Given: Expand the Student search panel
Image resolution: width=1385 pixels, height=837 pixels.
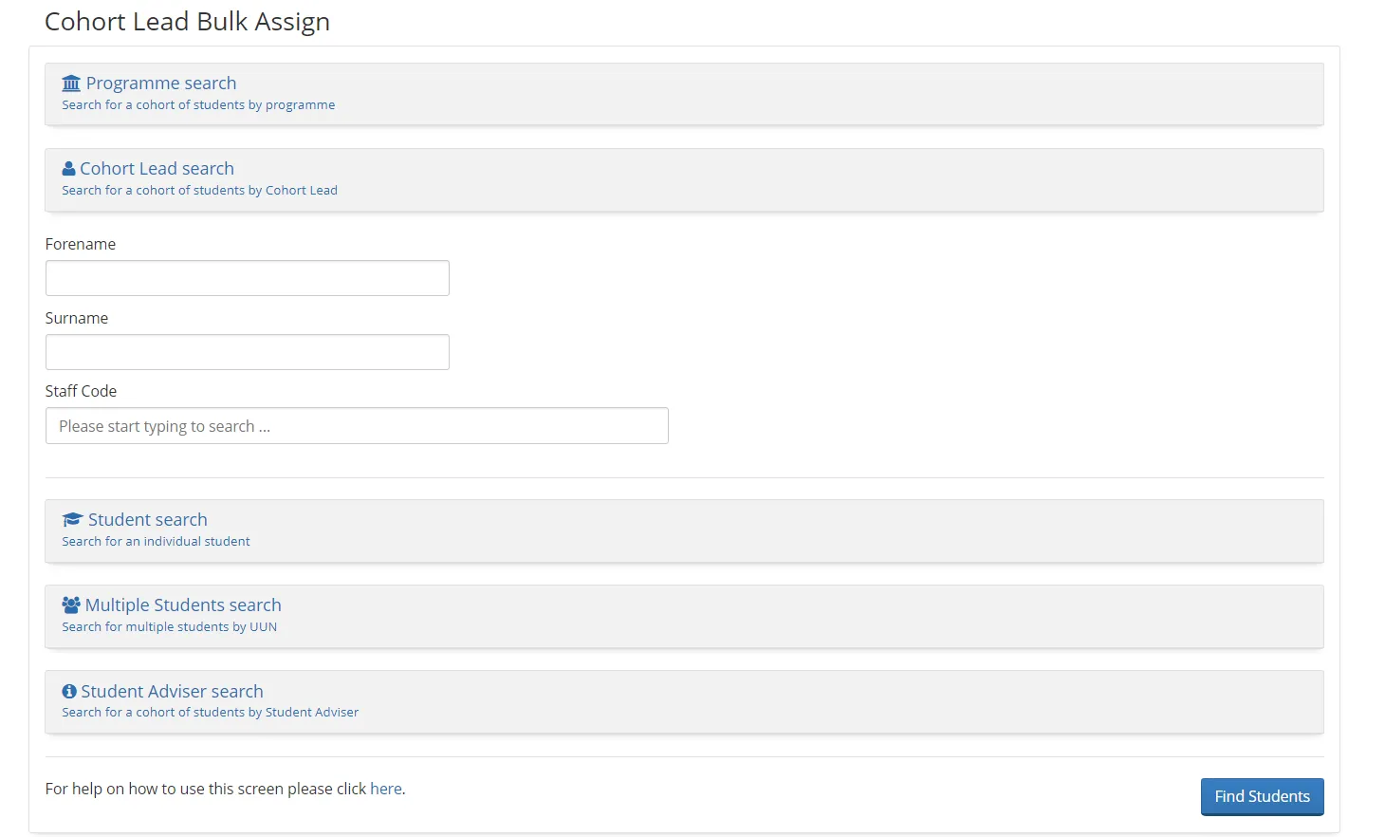Looking at the screenshot, I should pyautogui.click(x=147, y=520).
